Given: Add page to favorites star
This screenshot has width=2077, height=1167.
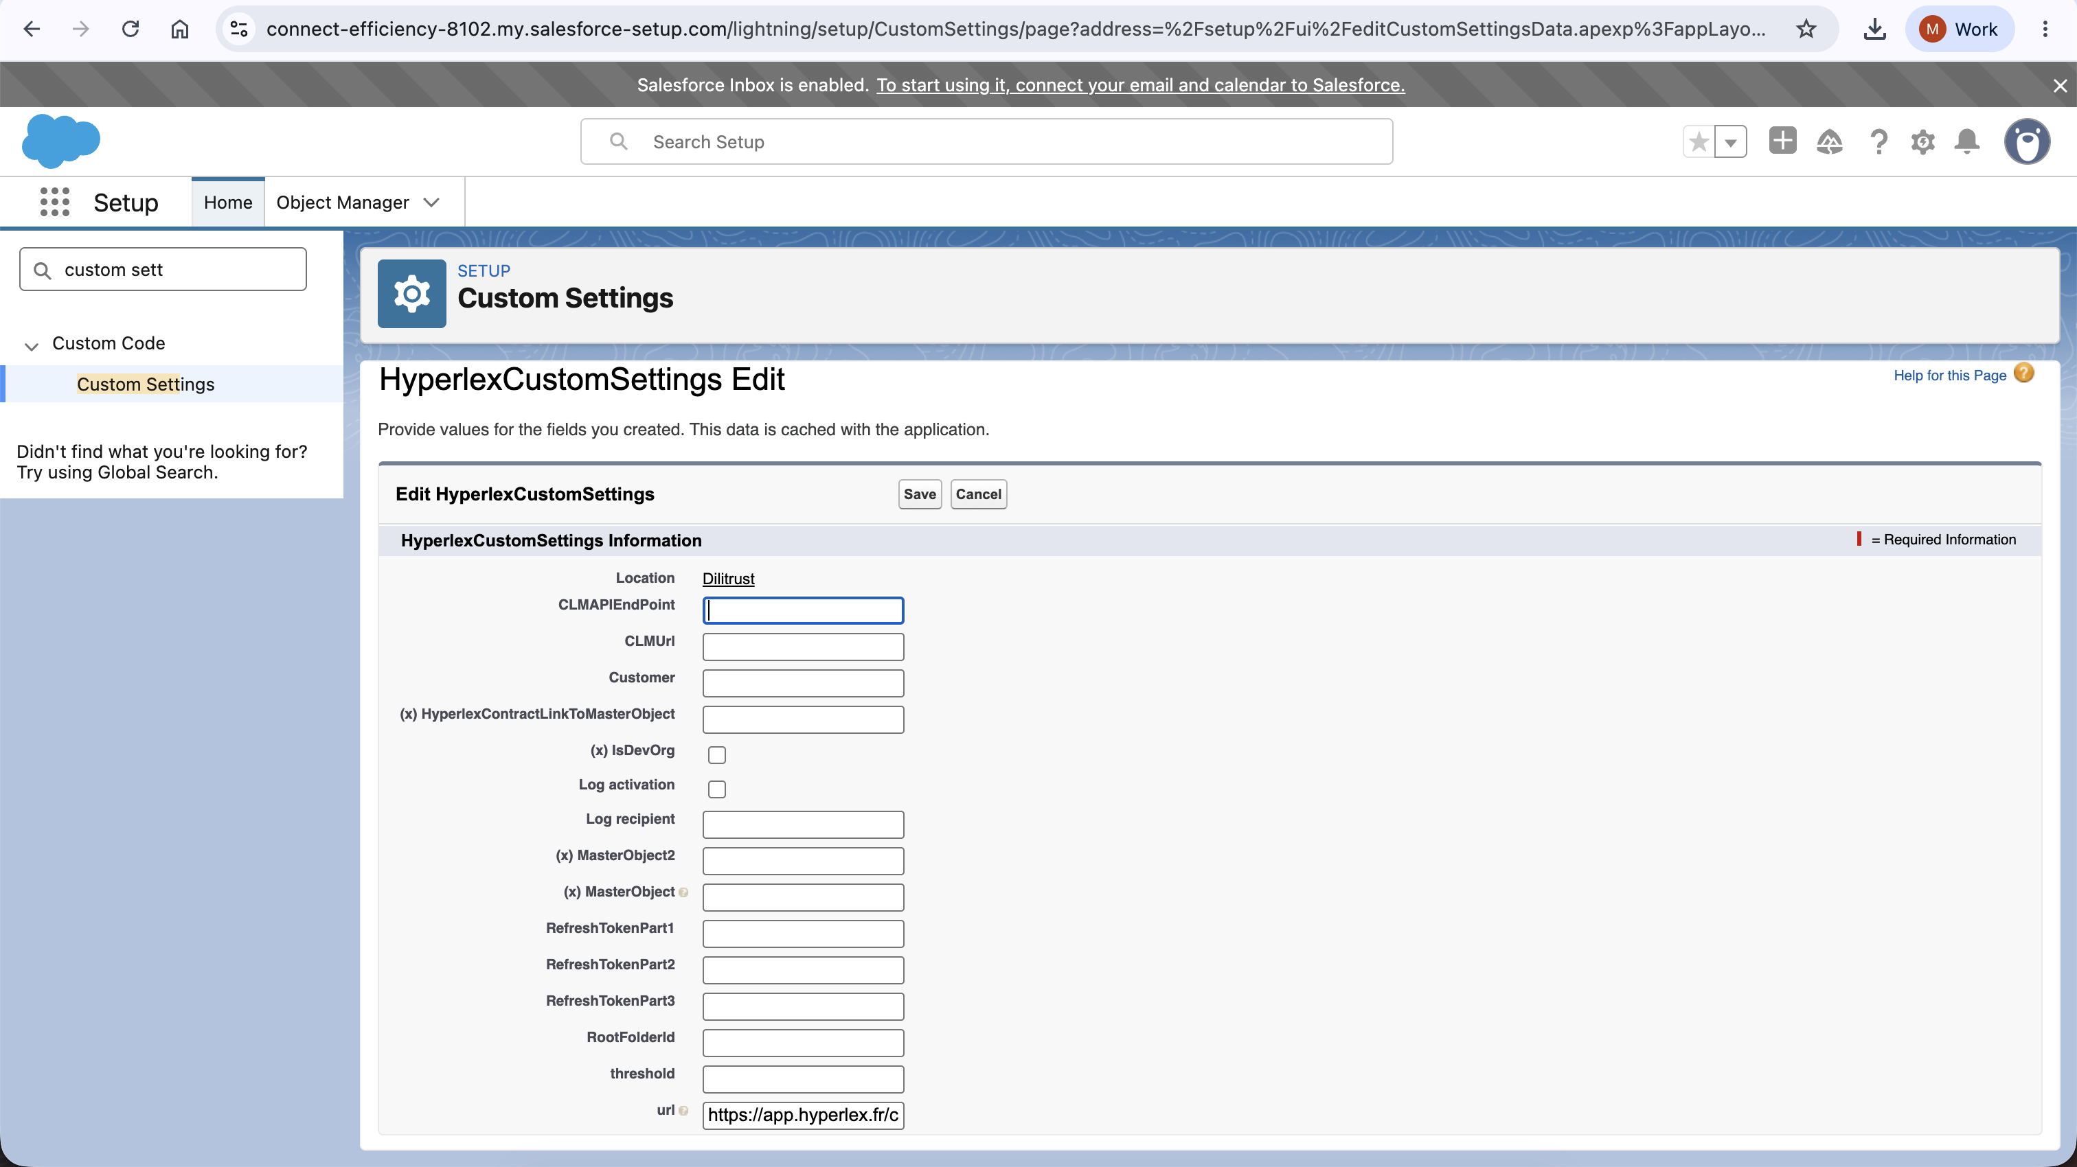Looking at the screenshot, I should [x=1699, y=142].
